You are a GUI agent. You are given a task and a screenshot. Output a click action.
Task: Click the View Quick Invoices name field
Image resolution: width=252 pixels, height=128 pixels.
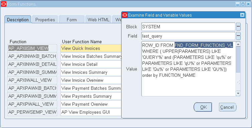91,48
